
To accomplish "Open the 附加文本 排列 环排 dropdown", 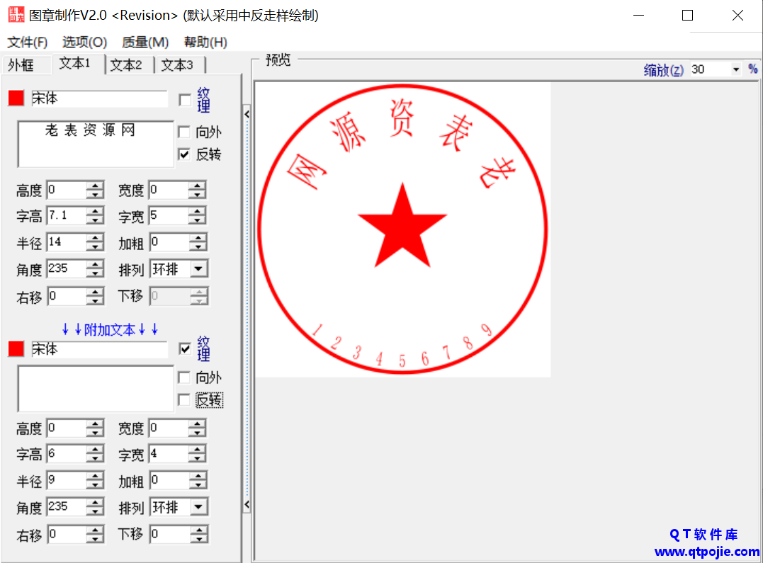I will pos(198,507).
